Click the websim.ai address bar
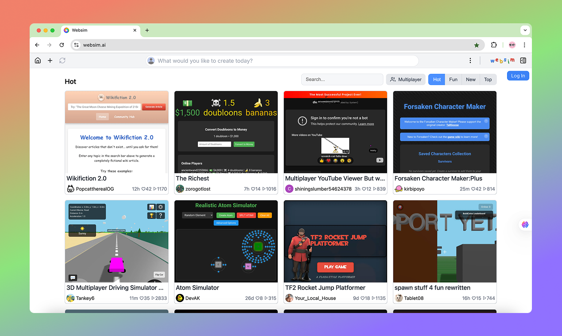Image resolution: width=562 pixels, height=336 pixels. (277, 45)
